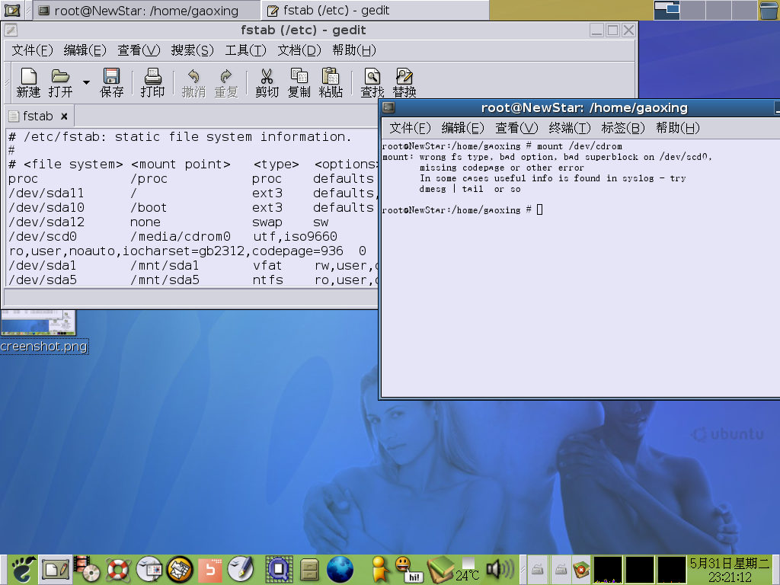Click the Redo arrow in gedit toolbar
Viewport: 780px width, 585px height.
coord(225,82)
